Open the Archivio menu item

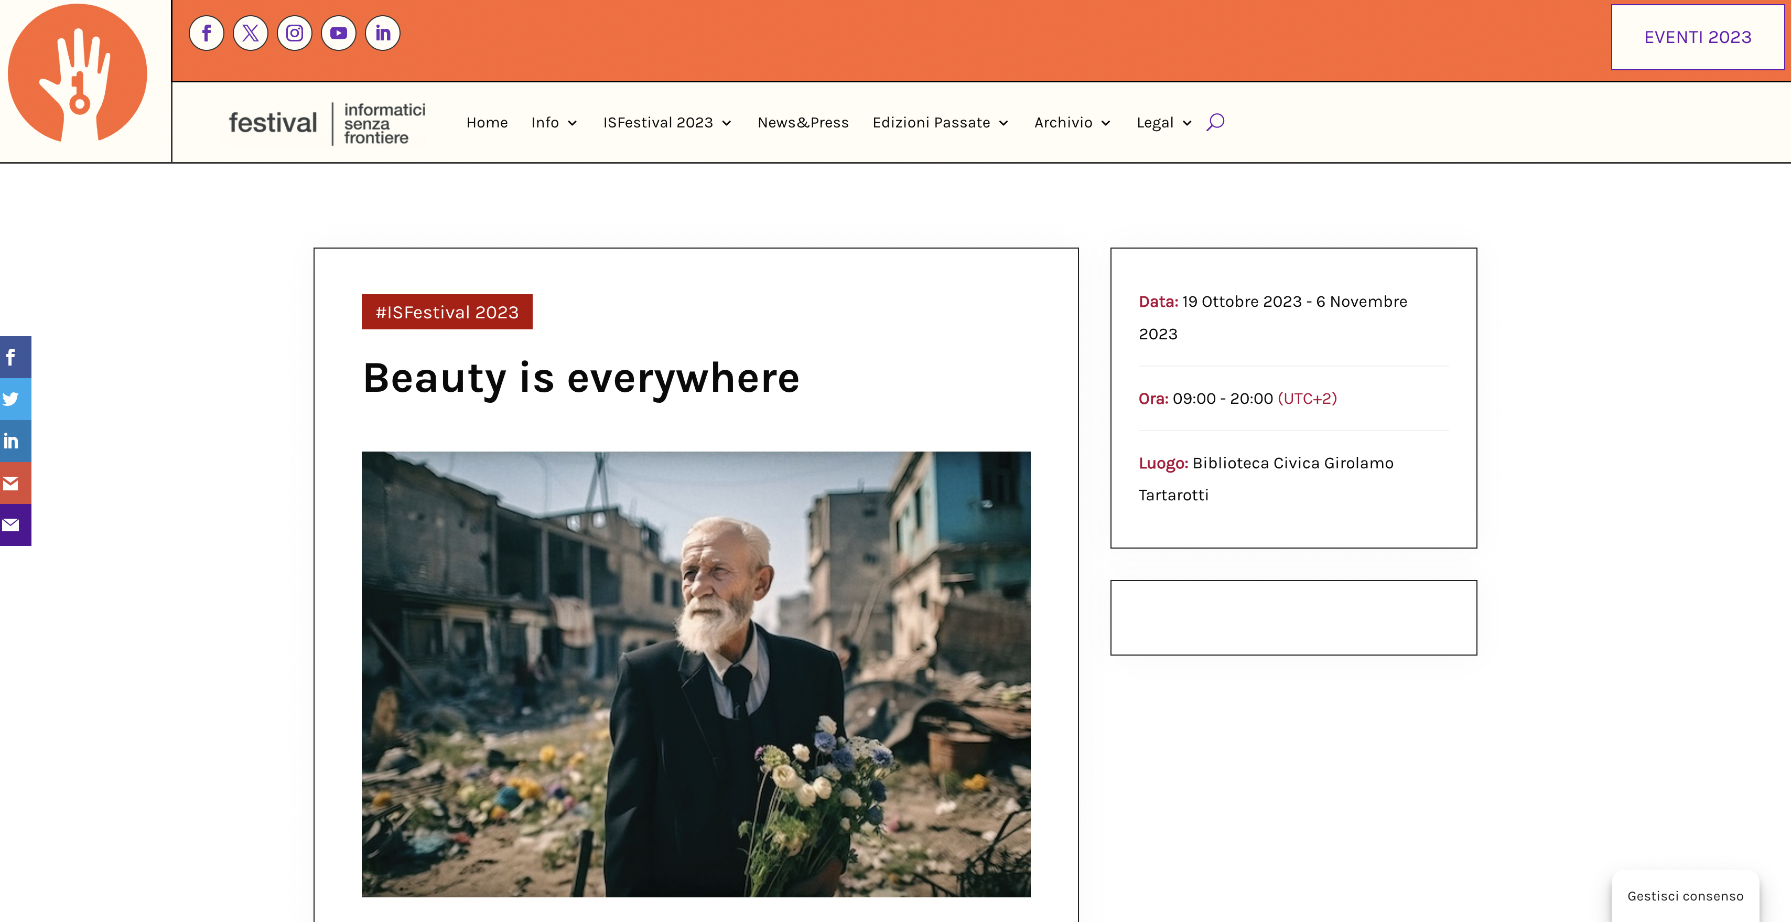[1063, 122]
